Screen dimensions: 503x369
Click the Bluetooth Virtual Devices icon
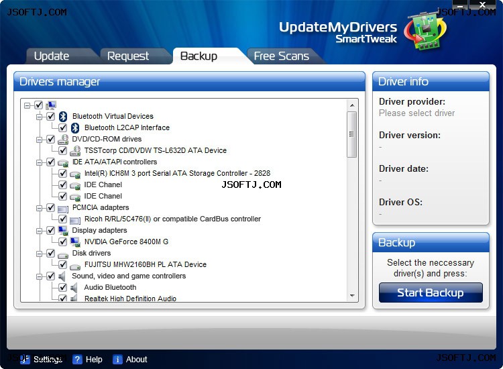63,117
